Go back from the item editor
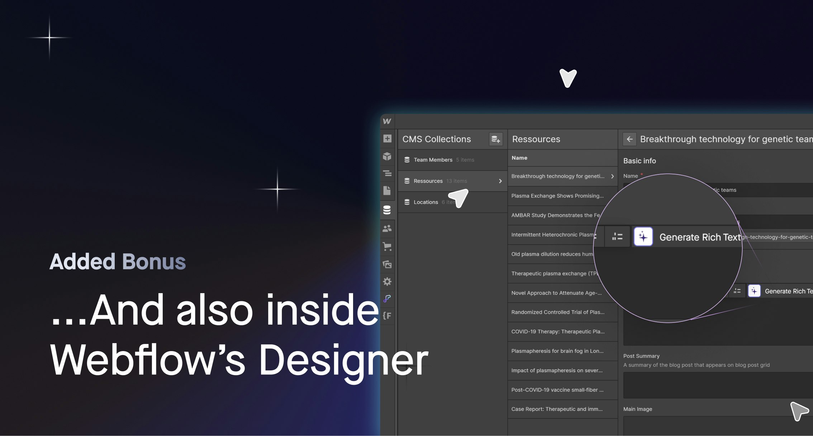 629,139
